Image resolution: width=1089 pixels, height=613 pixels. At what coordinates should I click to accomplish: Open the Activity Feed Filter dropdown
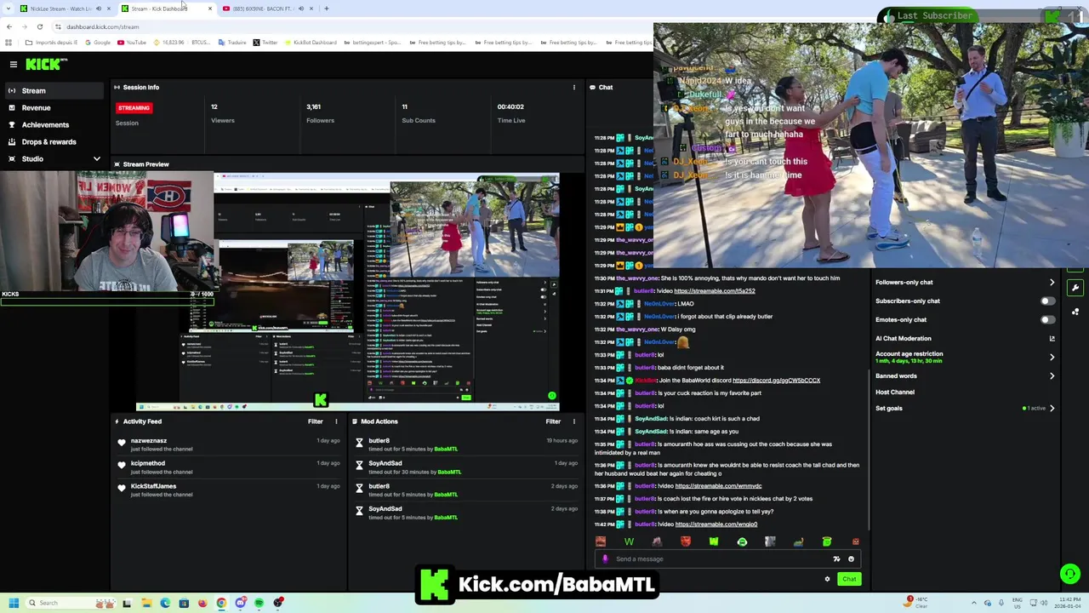(316, 421)
